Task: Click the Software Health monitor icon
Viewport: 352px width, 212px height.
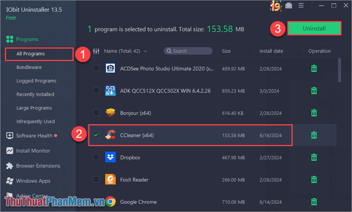Action: tap(10, 136)
